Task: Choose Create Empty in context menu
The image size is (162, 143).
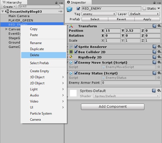Action: 44,71
